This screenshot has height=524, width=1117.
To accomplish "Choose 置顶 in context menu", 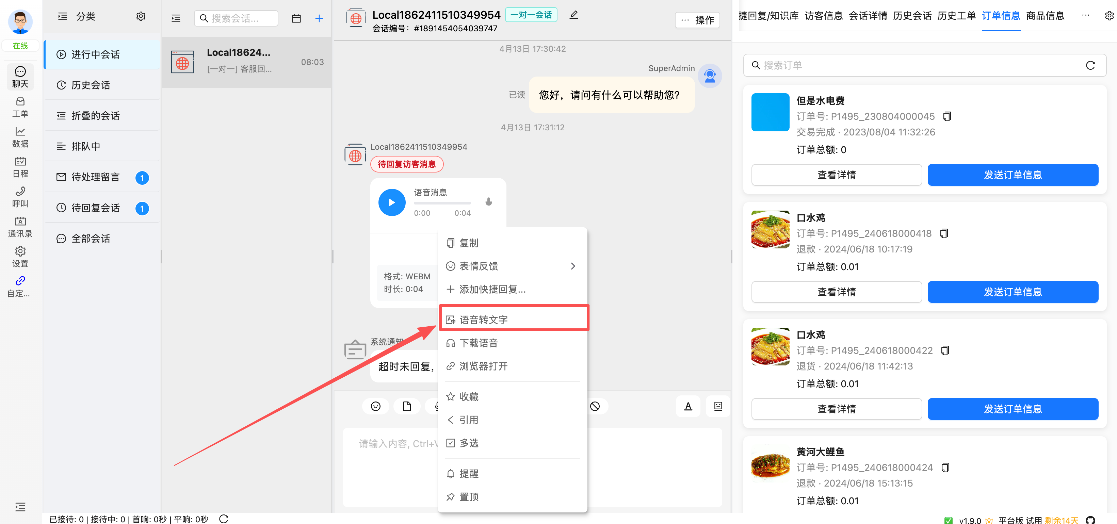I will [x=513, y=496].
